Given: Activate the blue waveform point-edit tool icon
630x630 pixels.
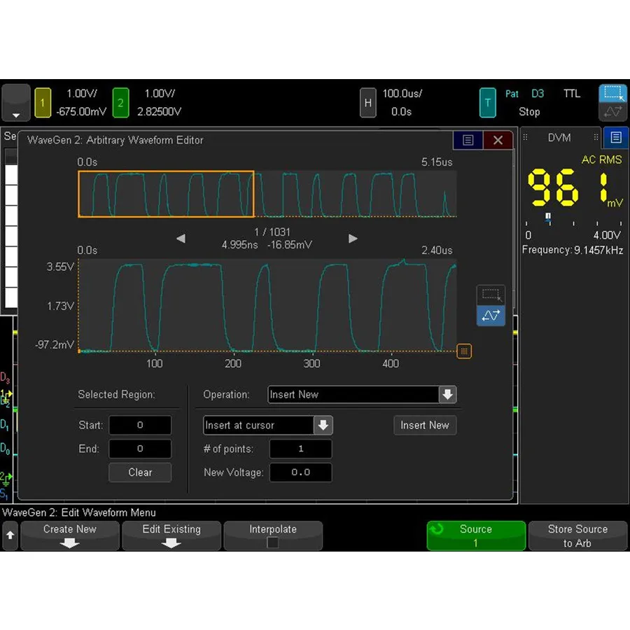Looking at the screenshot, I should pyautogui.click(x=490, y=316).
